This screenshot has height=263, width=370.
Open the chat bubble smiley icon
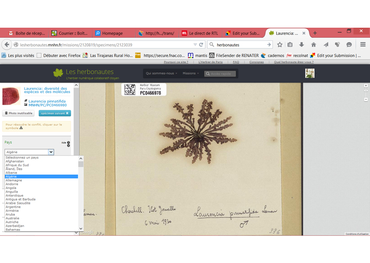pos(349,45)
